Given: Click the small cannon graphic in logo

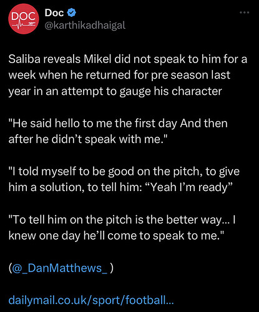Looking at the screenshot, I should (32, 24).
